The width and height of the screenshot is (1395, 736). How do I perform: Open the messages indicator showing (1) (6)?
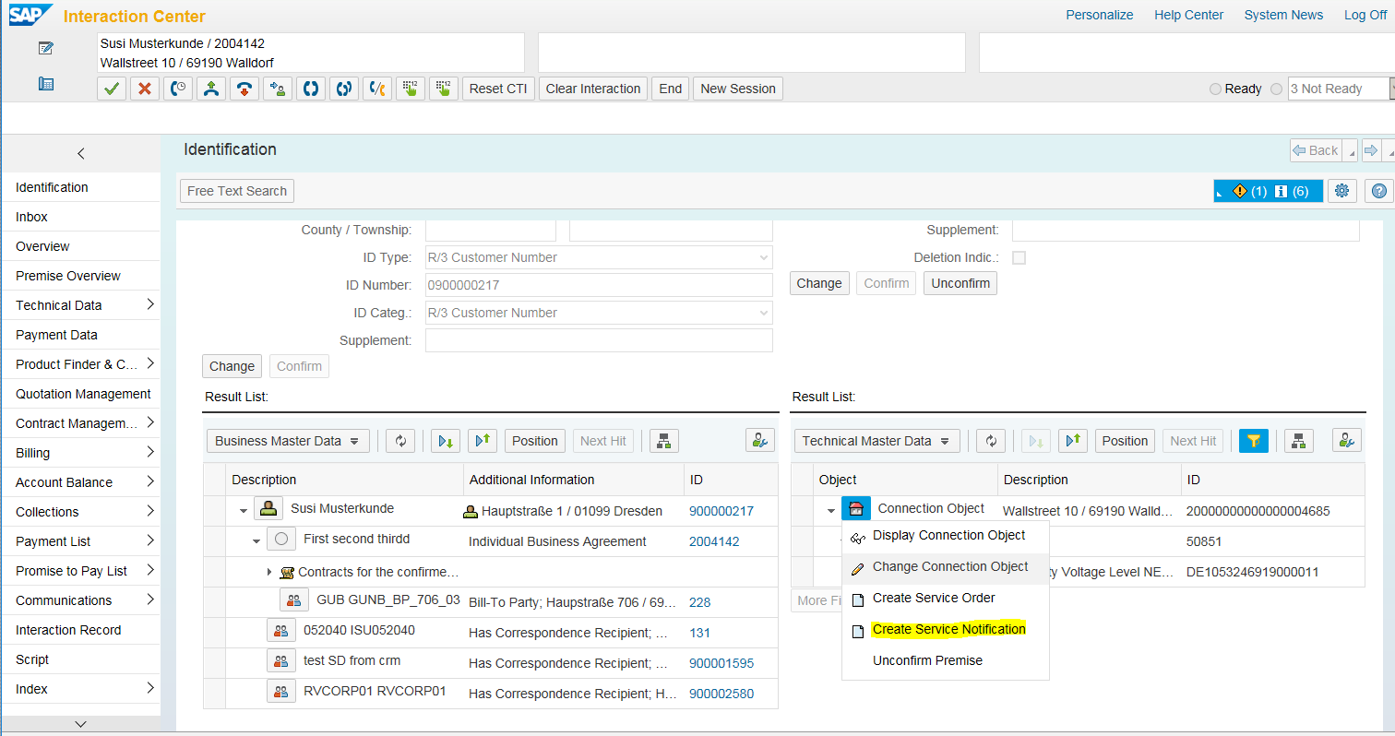[1269, 191]
